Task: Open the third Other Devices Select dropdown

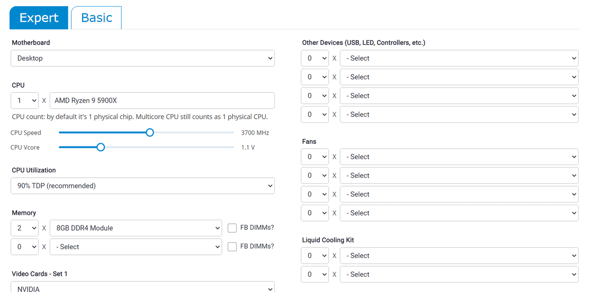Action: pyautogui.click(x=459, y=96)
